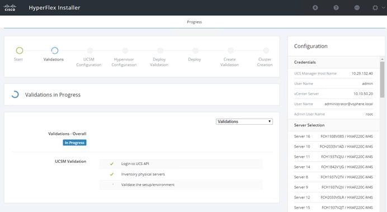387x212 pixels.
Task: Click Admin User Name value root
Action: pyautogui.click(x=369, y=114)
